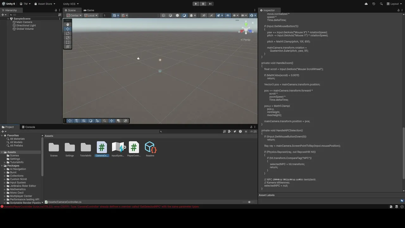Open the Asset Store dropdown

(x=45, y=4)
